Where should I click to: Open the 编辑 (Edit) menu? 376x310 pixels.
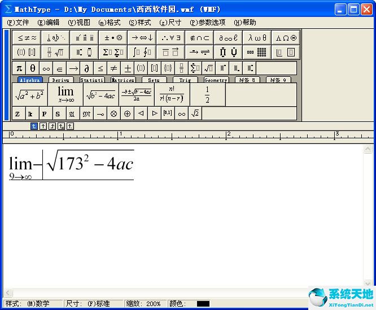pos(49,23)
